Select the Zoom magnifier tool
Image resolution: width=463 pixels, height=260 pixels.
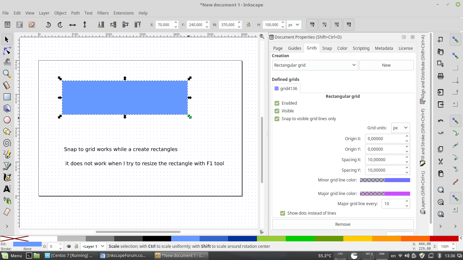[x=7, y=73]
